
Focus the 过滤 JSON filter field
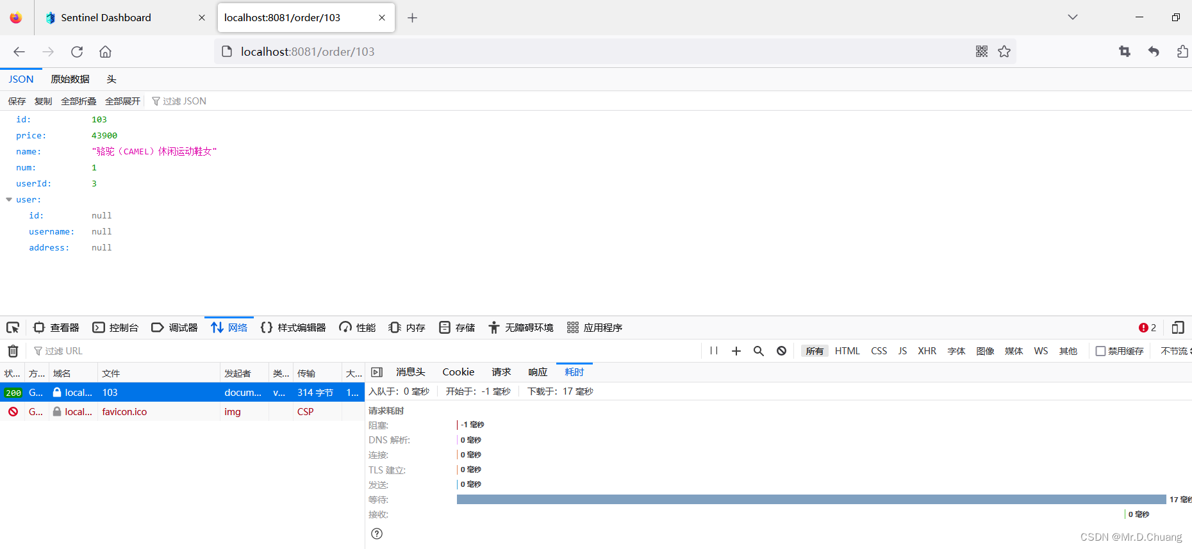coord(185,101)
